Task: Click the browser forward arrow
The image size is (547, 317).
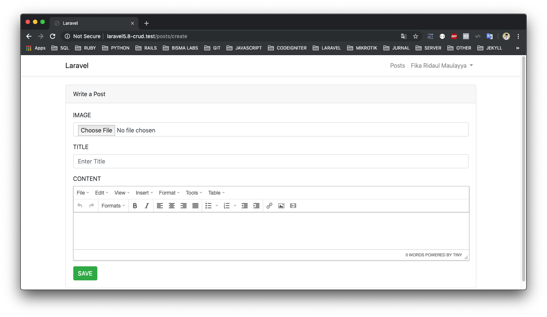Action: [41, 36]
